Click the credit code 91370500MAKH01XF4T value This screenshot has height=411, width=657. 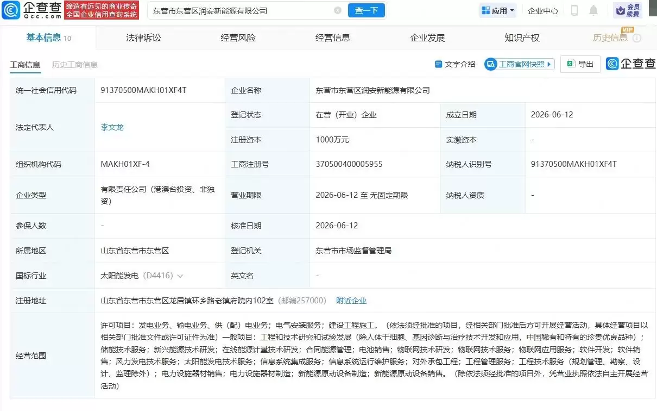pos(144,90)
